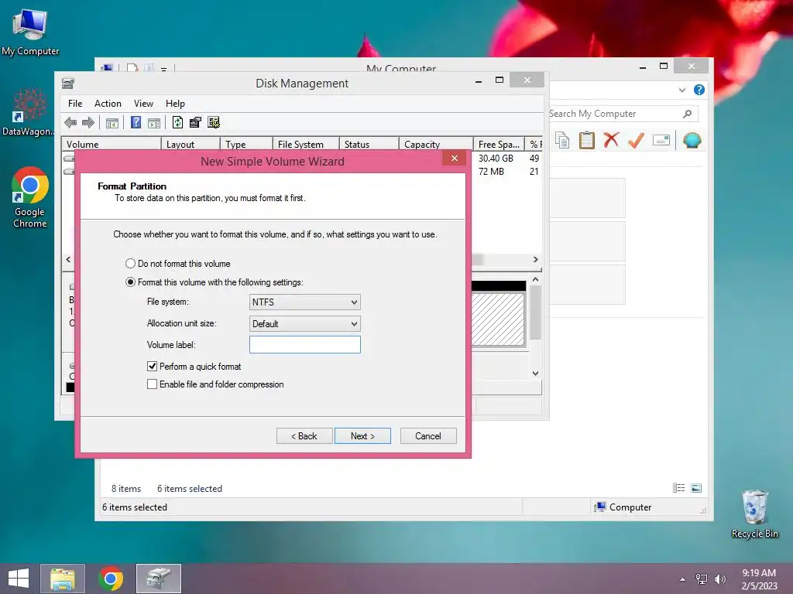Switch to details view icon in My Computer
Viewport: 793px width, 594px height.
pos(678,487)
